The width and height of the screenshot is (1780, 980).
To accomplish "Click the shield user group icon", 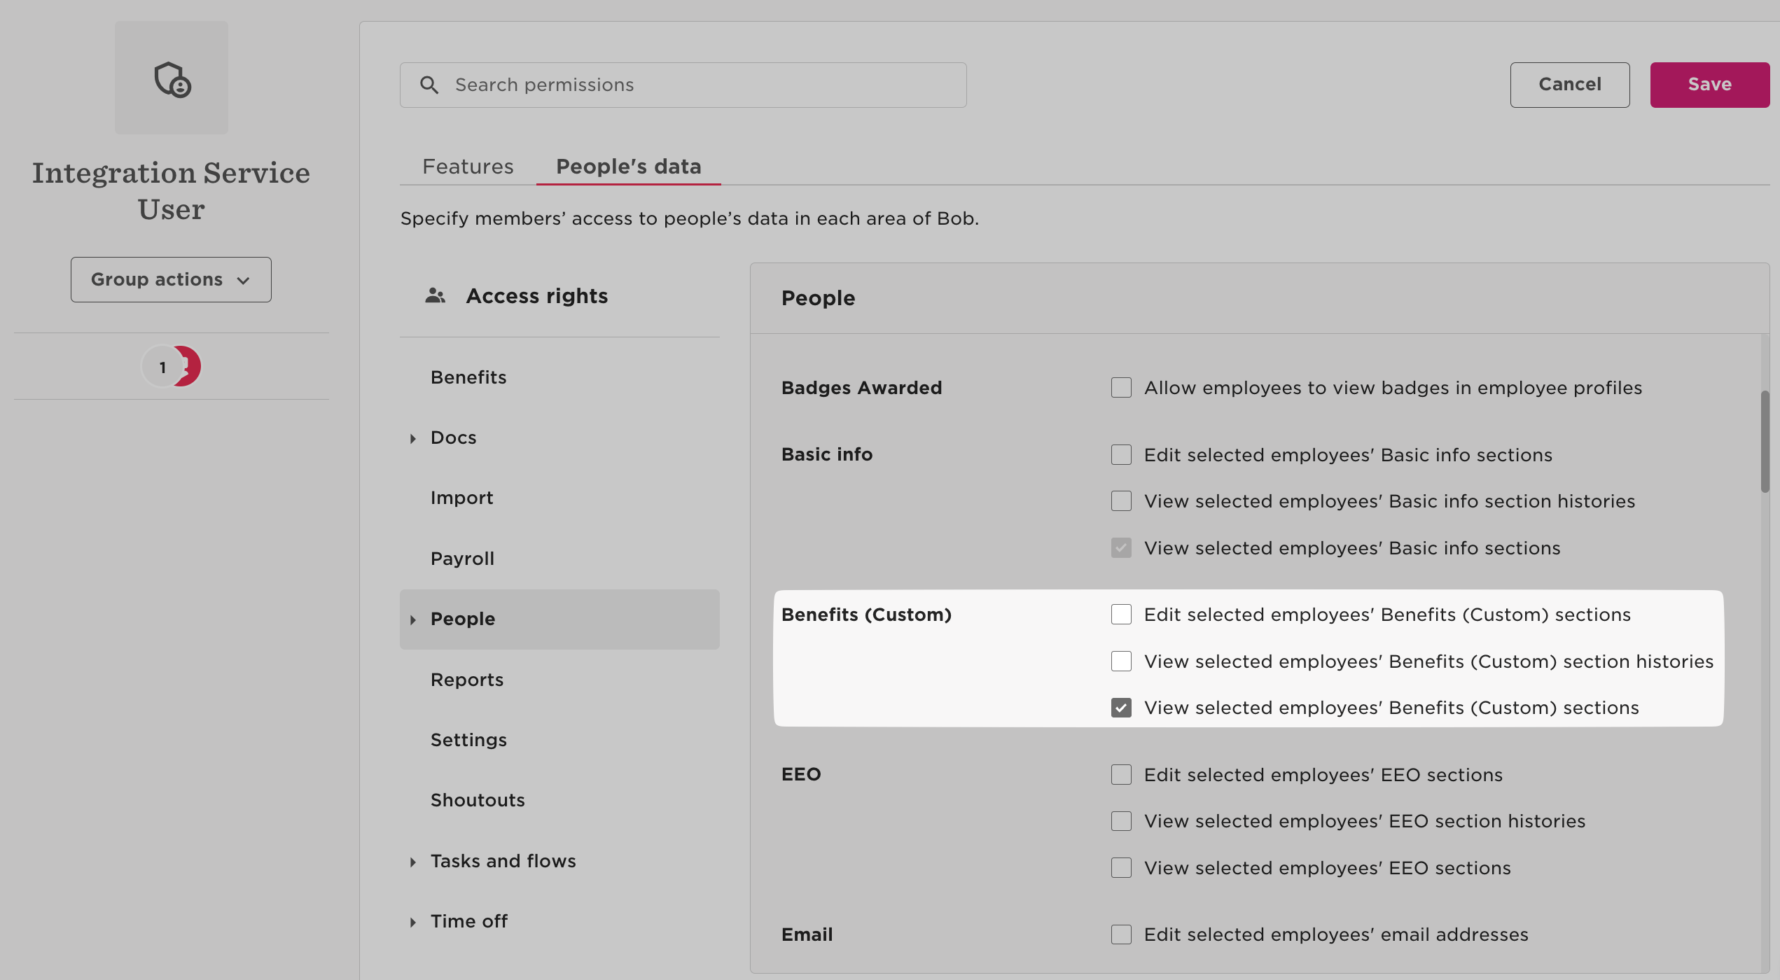I will (172, 78).
